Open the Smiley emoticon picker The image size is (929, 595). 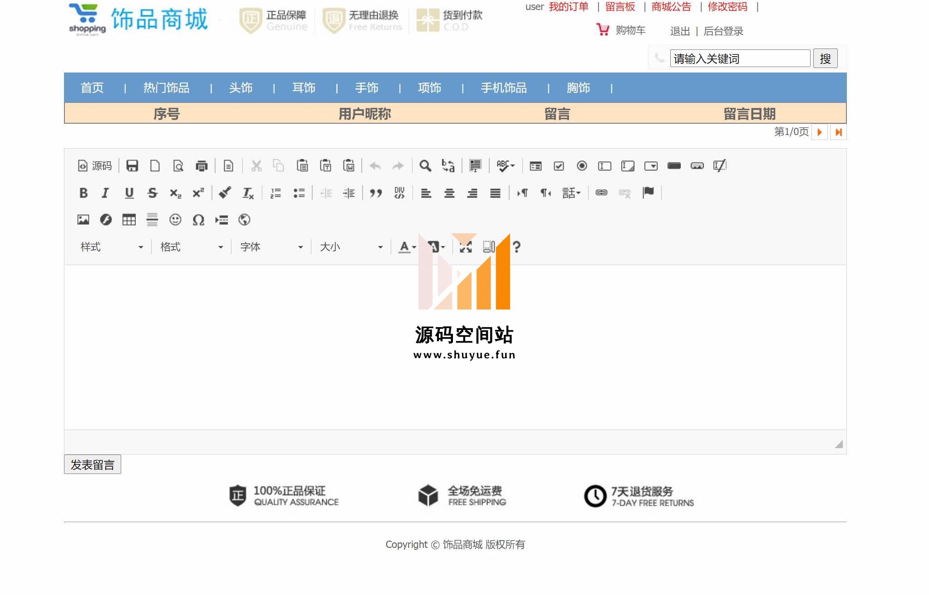(x=175, y=220)
